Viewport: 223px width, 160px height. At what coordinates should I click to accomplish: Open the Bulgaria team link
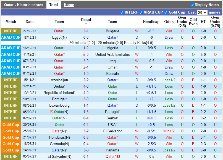pyautogui.click(x=112, y=31)
